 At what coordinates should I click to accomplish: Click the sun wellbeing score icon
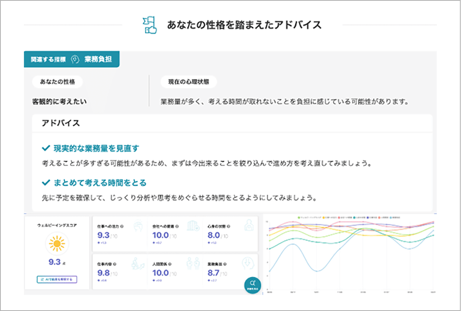coord(57,243)
